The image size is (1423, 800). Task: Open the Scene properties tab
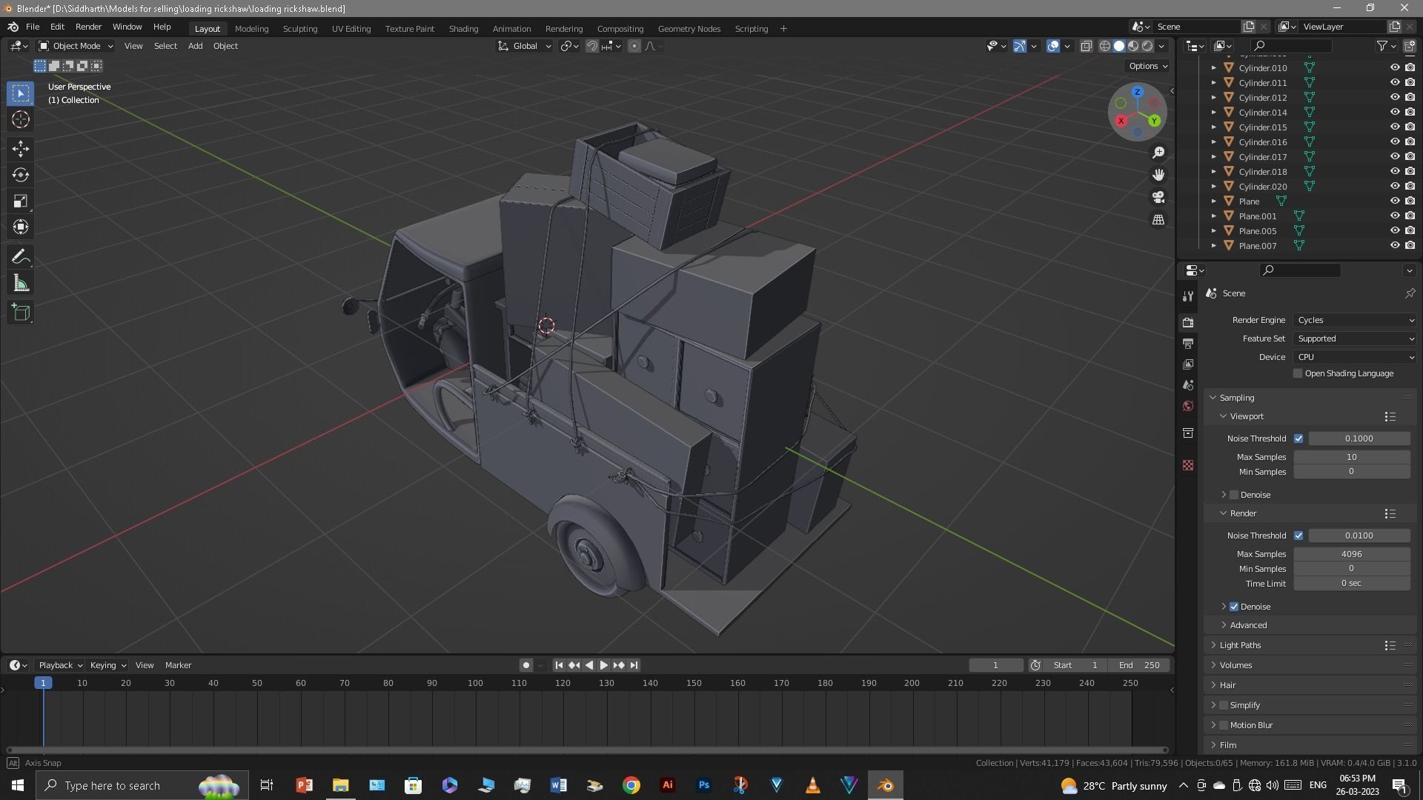tap(1188, 385)
